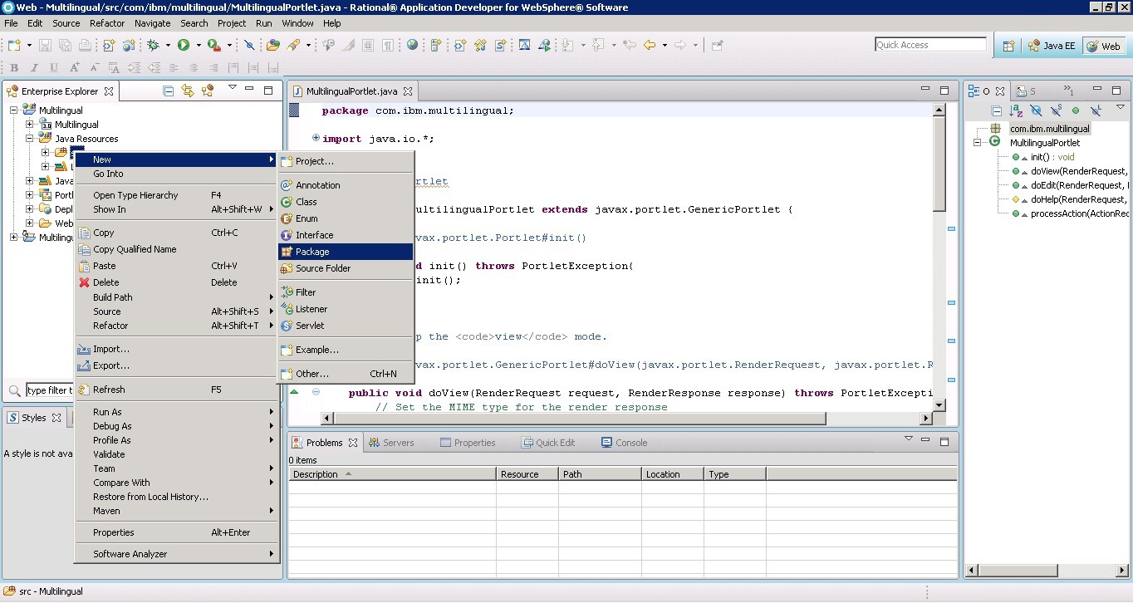
Task: Click Hide Local Types icon in Outline
Action: 1096,110
